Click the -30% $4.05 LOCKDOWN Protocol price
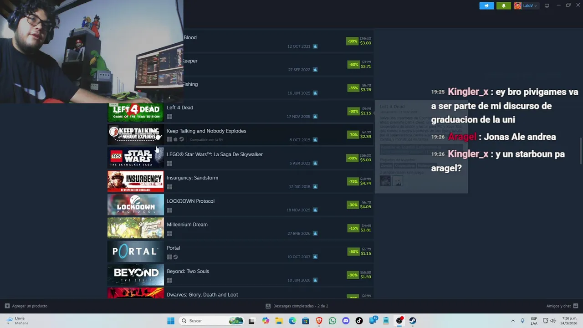This screenshot has width=583, height=328. tap(359, 205)
